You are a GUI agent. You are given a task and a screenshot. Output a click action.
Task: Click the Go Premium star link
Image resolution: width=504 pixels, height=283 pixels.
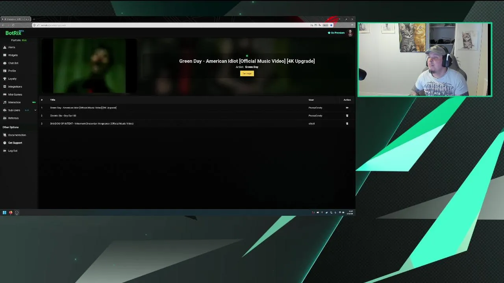pyautogui.click(x=336, y=33)
